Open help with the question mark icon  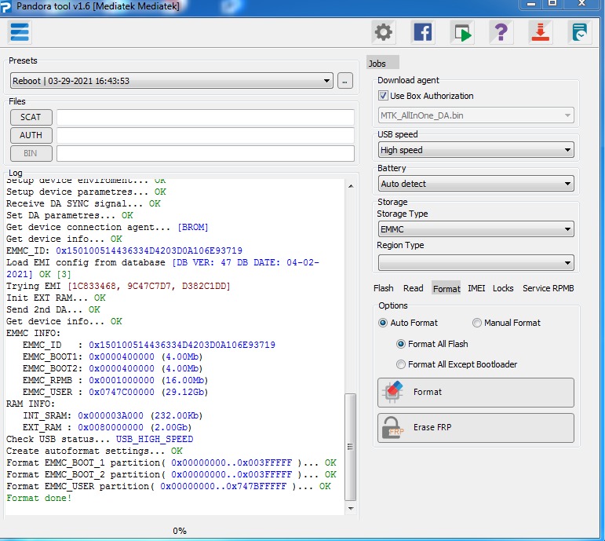click(501, 31)
